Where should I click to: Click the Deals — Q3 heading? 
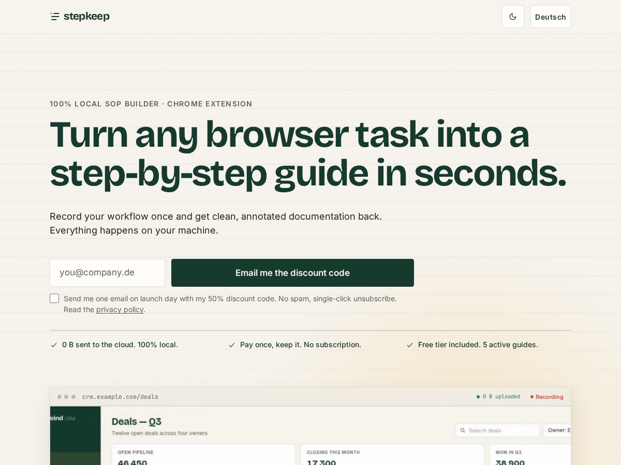[x=137, y=422]
